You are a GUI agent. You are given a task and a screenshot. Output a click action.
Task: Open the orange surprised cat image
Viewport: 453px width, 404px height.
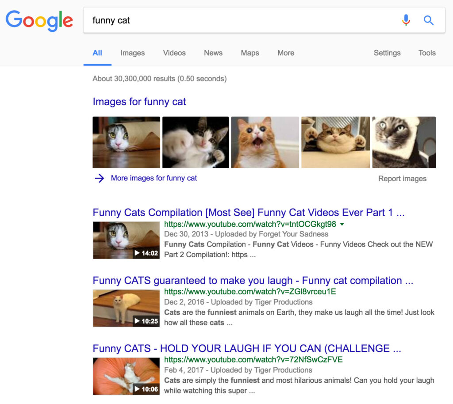[x=265, y=142]
